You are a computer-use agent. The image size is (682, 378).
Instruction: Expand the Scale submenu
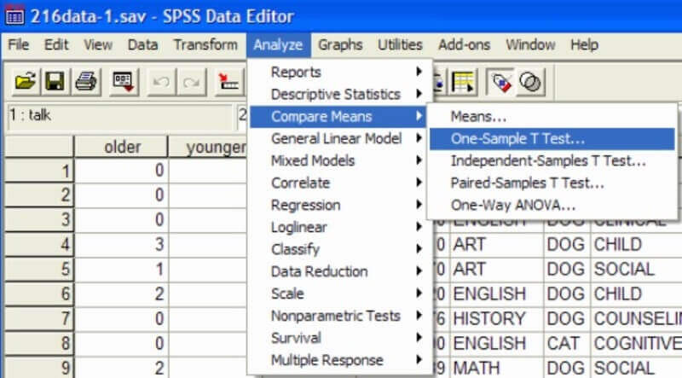340,294
